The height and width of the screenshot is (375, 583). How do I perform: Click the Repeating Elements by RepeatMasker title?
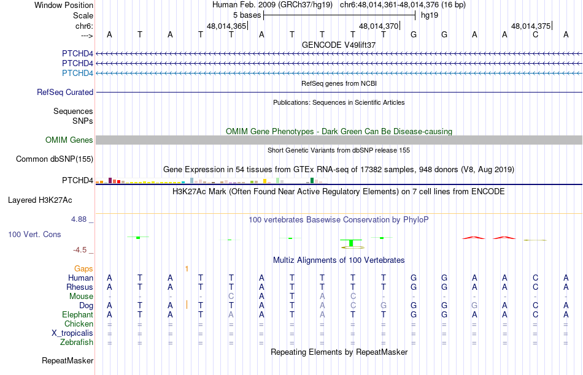339,352
